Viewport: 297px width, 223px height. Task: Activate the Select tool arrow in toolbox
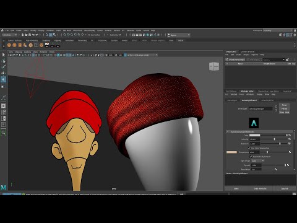(4, 55)
